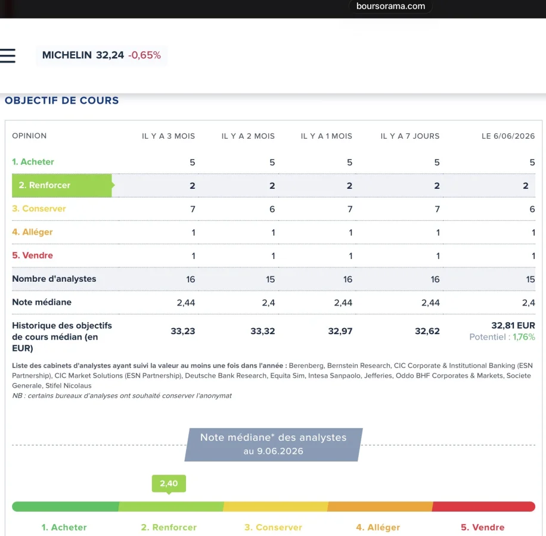Click the IL Y A 1 MOIS column header
Image resolution: width=546 pixels, height=536 pixels.
pos(326,136)
